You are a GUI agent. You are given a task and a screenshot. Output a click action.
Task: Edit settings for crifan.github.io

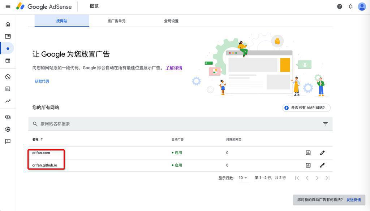322,165
